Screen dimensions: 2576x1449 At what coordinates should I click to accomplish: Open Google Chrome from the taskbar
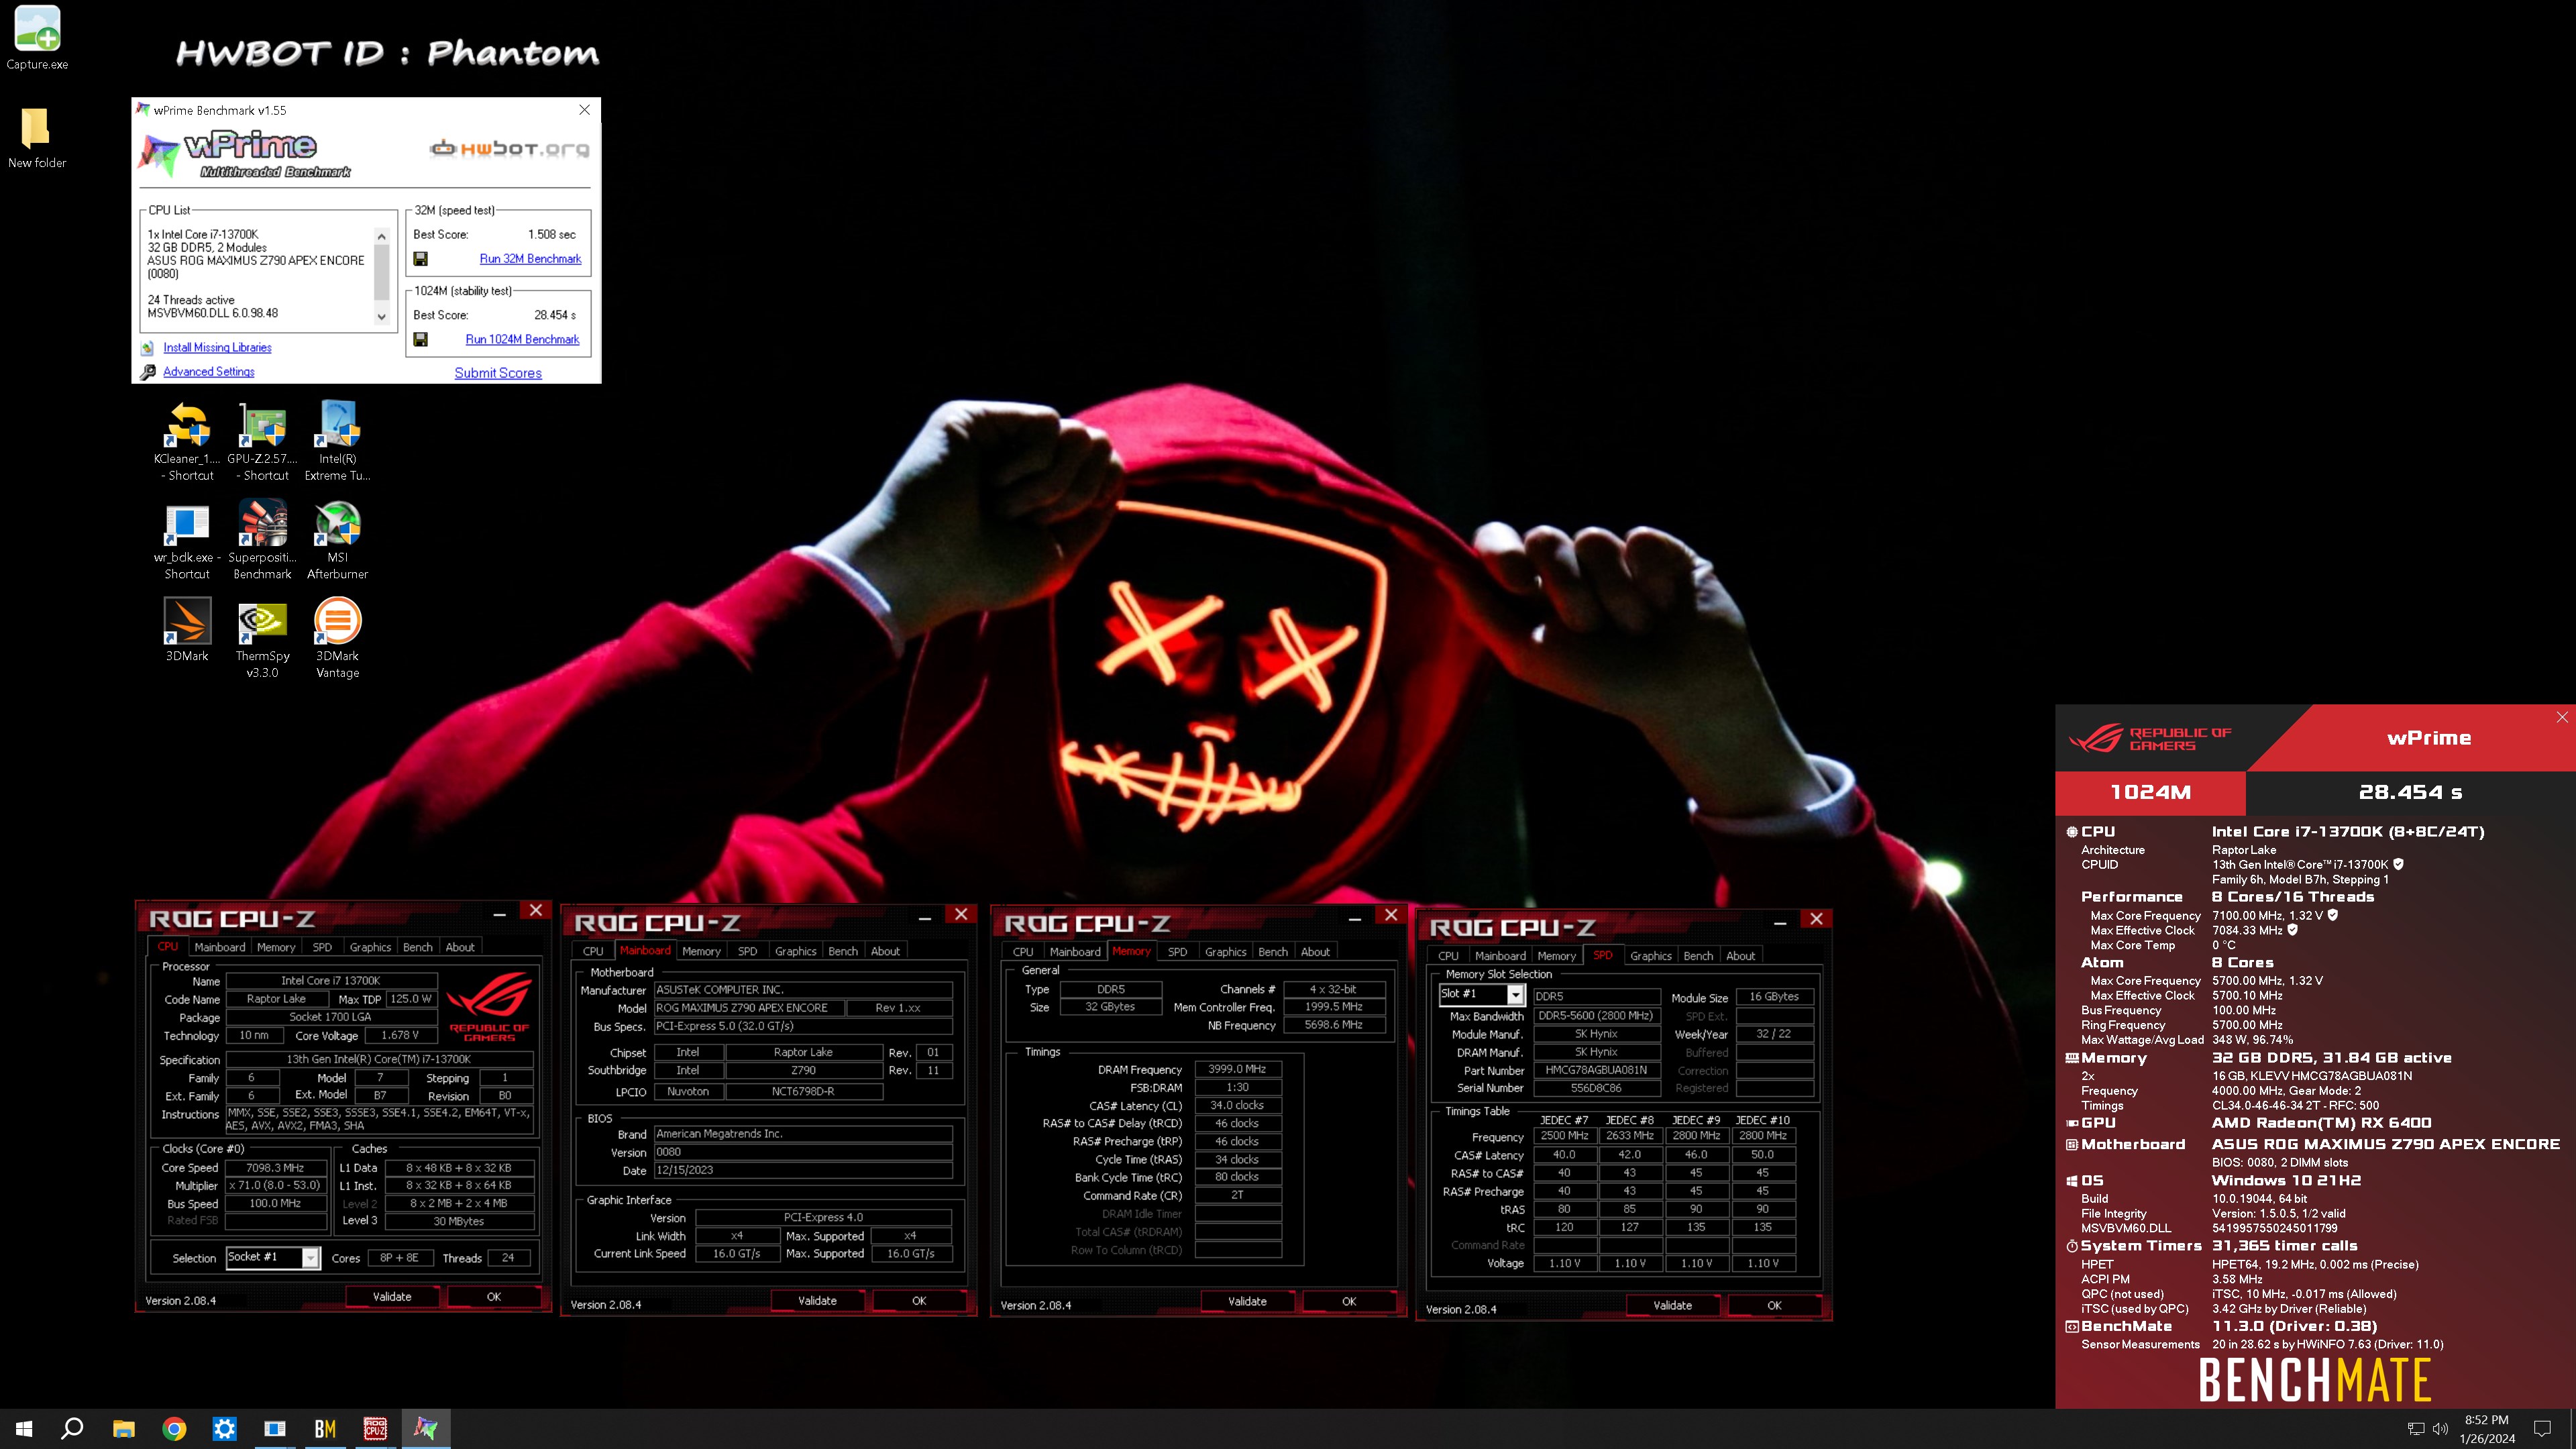(x=174, y=1429)
